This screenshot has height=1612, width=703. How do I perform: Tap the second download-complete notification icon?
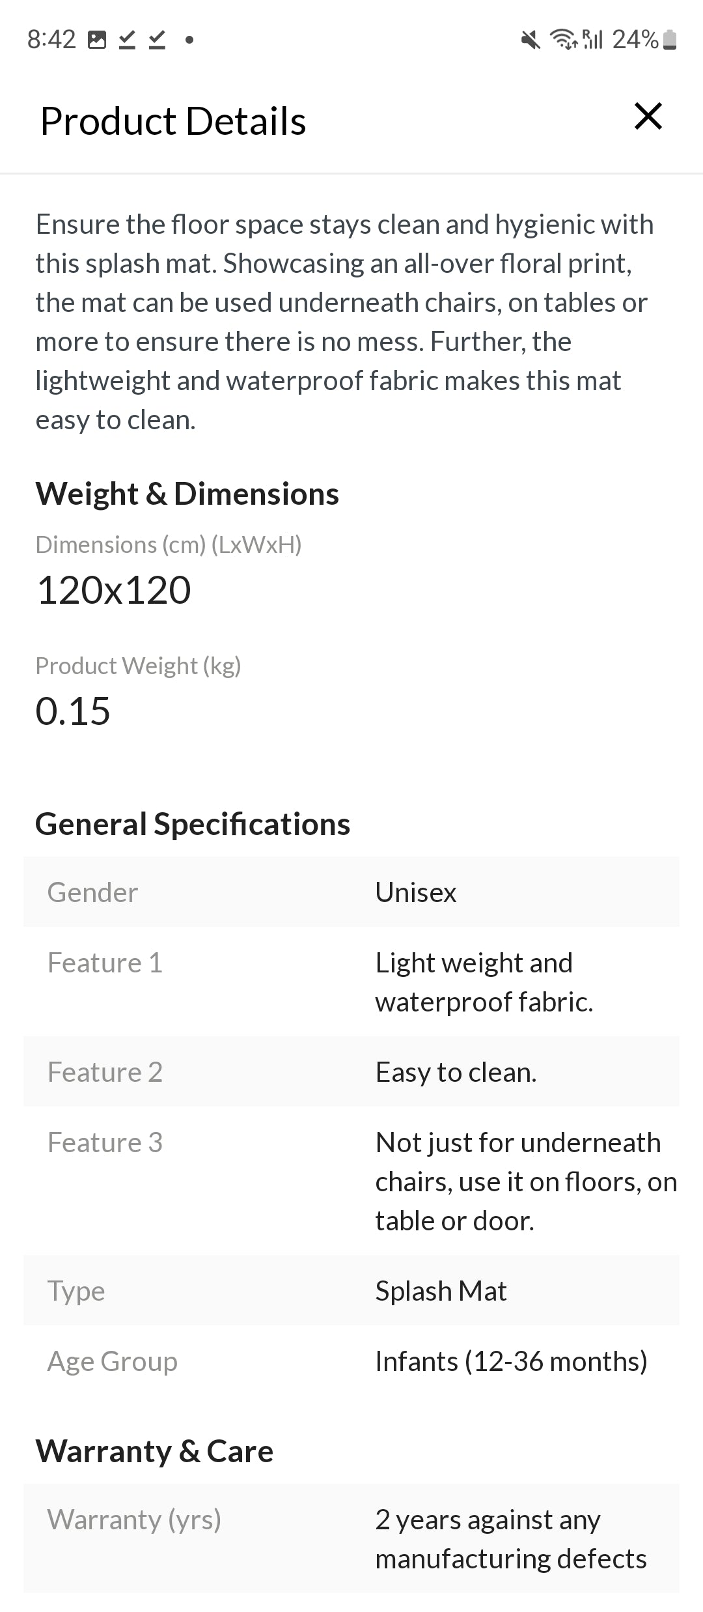(157, 40)
